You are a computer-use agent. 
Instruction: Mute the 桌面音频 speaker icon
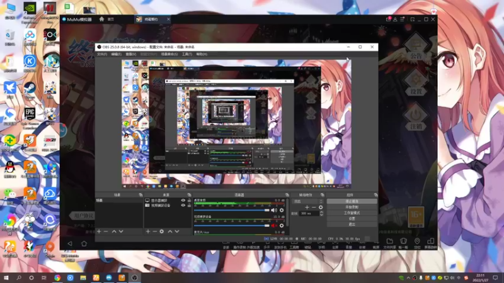[x=274, y=210]
